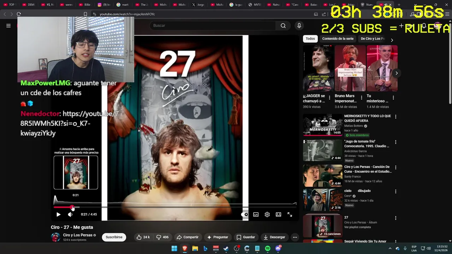Open the Tu misterioso short thumbnail
This screenshot has width=452, height=254.
pyautogui.click(x=382, y=68)
